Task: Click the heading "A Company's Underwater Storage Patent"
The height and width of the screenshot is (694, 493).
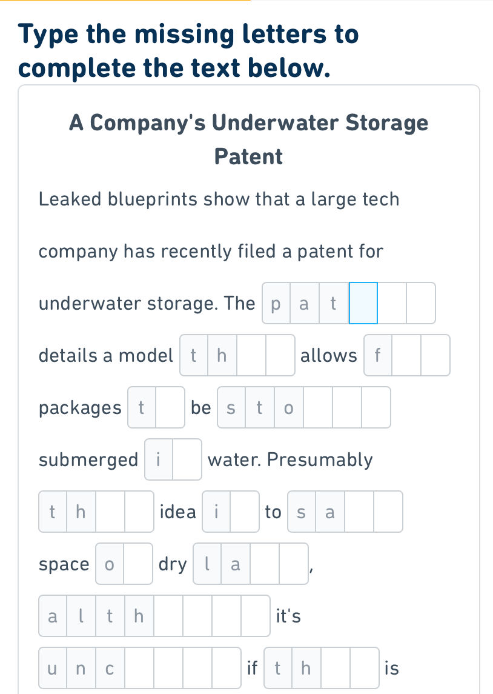Action: pyautogui.click(x=248, y=139)
